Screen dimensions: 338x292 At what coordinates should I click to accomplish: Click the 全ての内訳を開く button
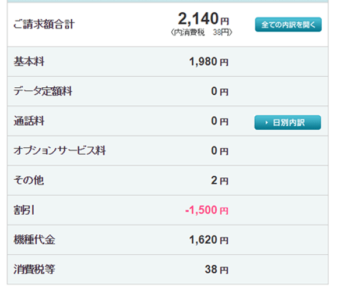pyautogui.click(x=288, y=24)
